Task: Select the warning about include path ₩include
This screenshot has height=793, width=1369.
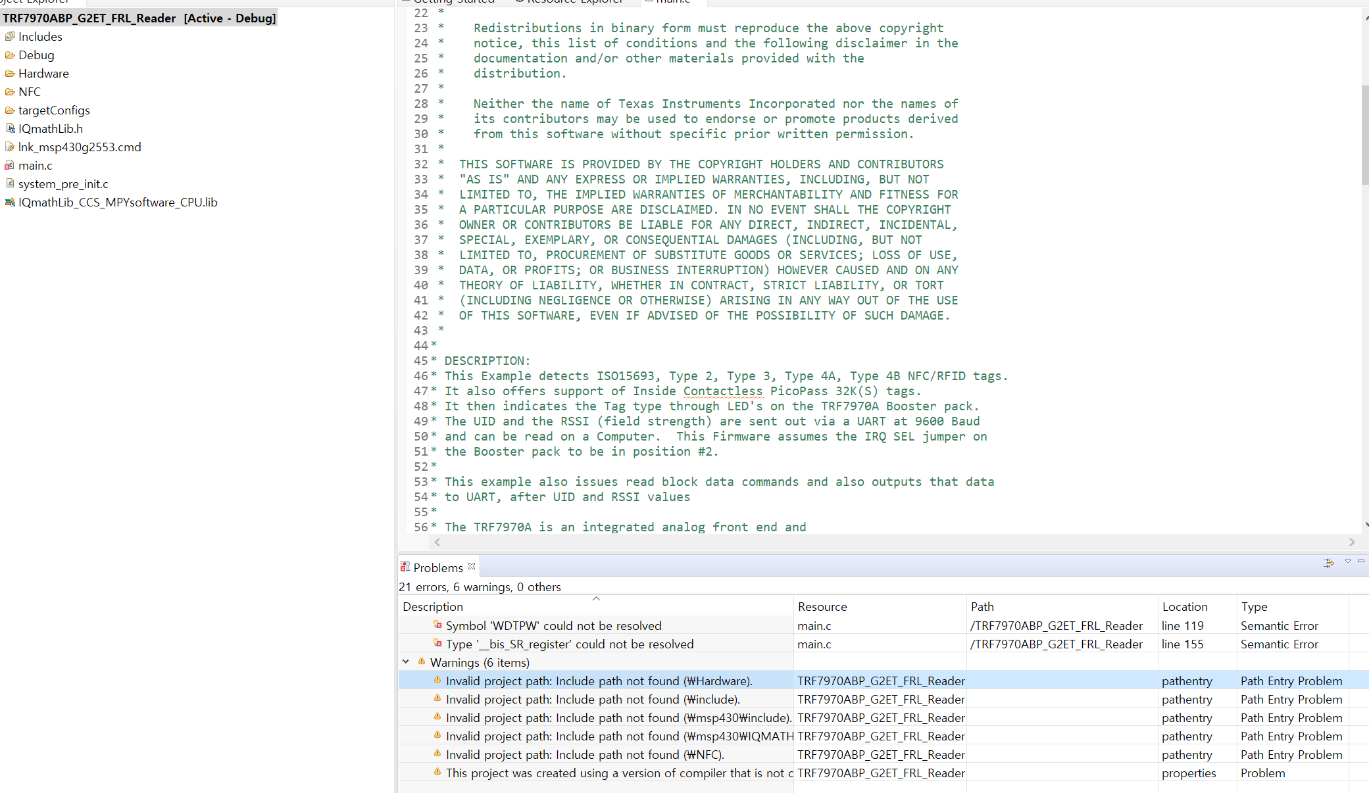Action: (x=593, y=700)
